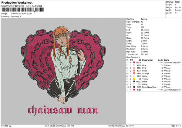This screenshot has width=182, height=128.
Task: Click the 'N#' column header
Action: 131,60
